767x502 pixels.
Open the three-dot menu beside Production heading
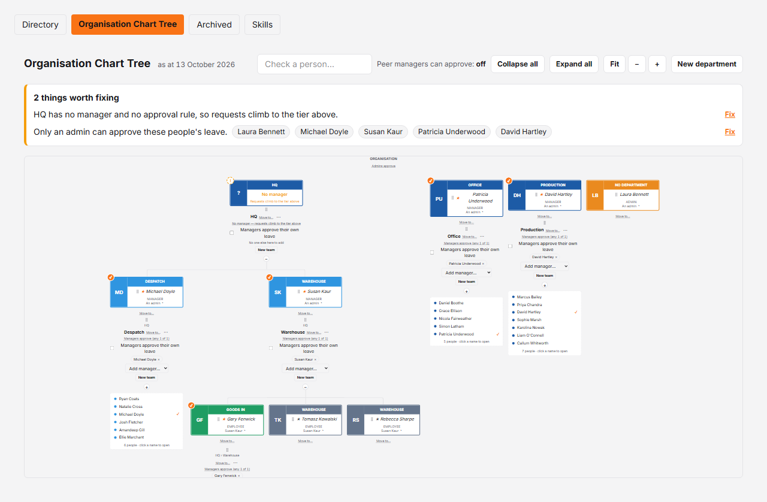click(565, 230)
